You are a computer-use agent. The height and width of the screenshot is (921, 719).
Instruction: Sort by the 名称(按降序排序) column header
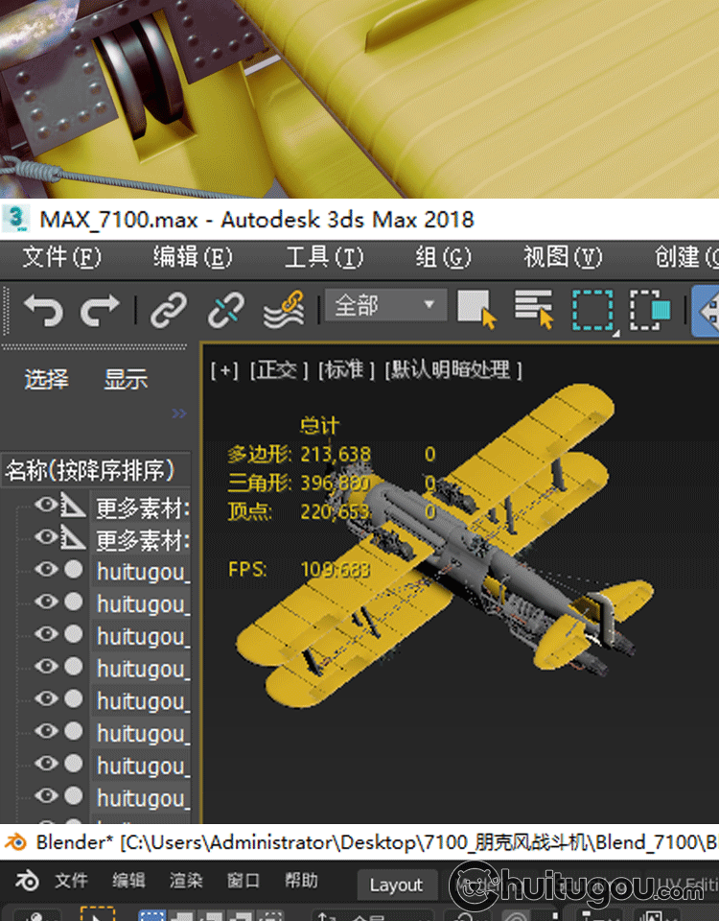[96, 470]
